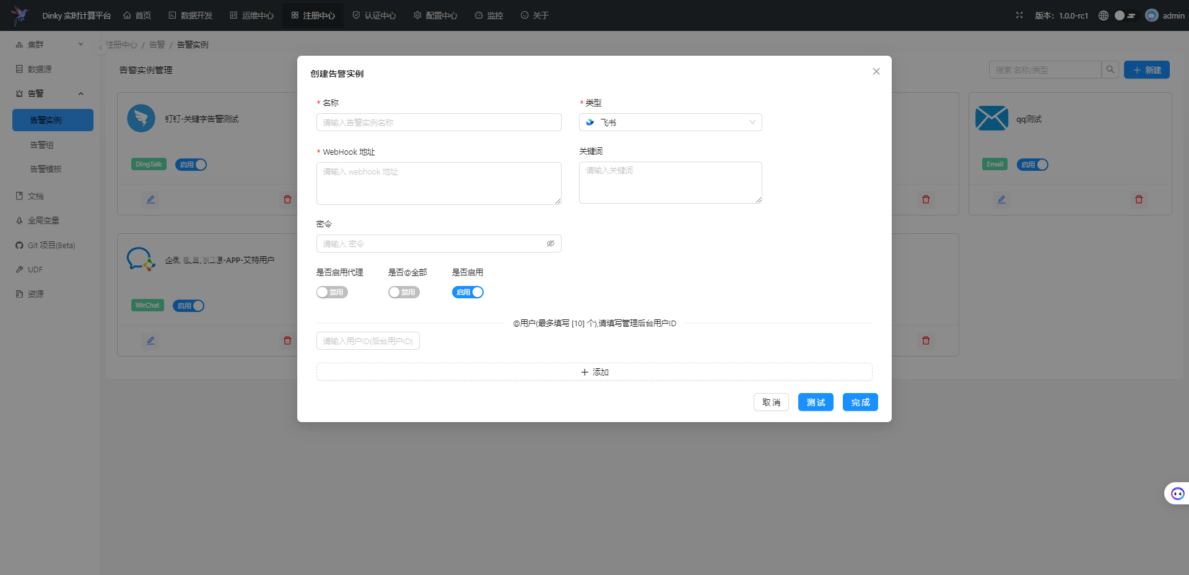1189x575 pixels.
Task: Focus the 关键词 textarea
Action: (x=671, y=183)
